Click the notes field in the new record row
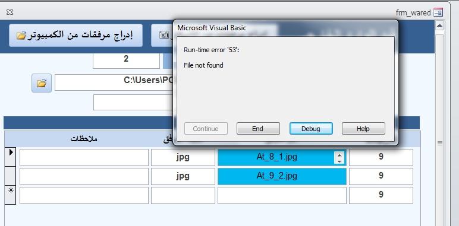This screenshot has width=459, height=226. [84, 195]
